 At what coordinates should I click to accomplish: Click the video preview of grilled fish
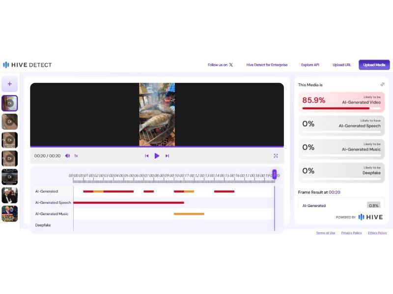click(x=157, y=114)
